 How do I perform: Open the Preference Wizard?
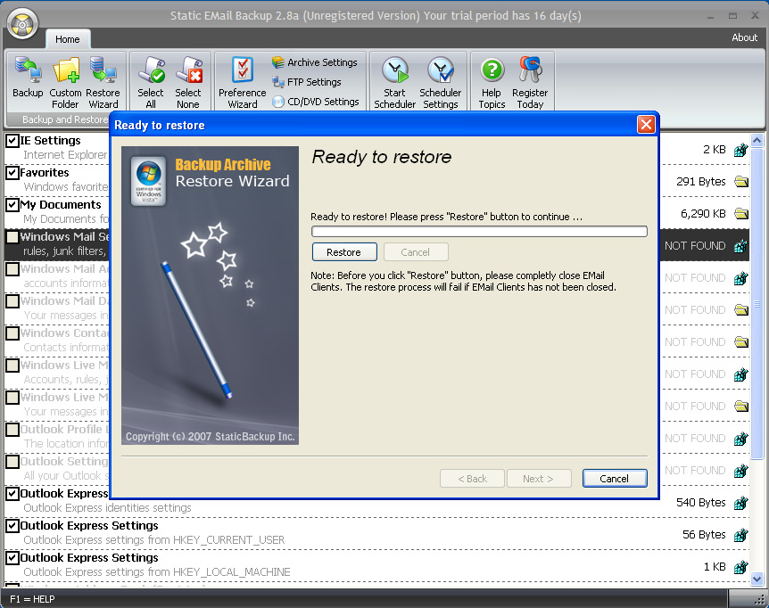241,80
